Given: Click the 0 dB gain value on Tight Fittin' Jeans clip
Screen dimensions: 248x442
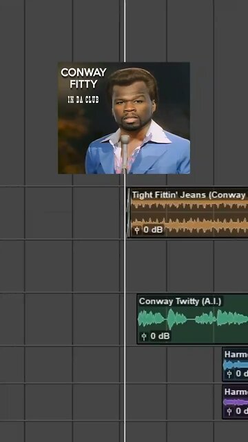Looking at the screenshot, I should [x=153, y=230].
